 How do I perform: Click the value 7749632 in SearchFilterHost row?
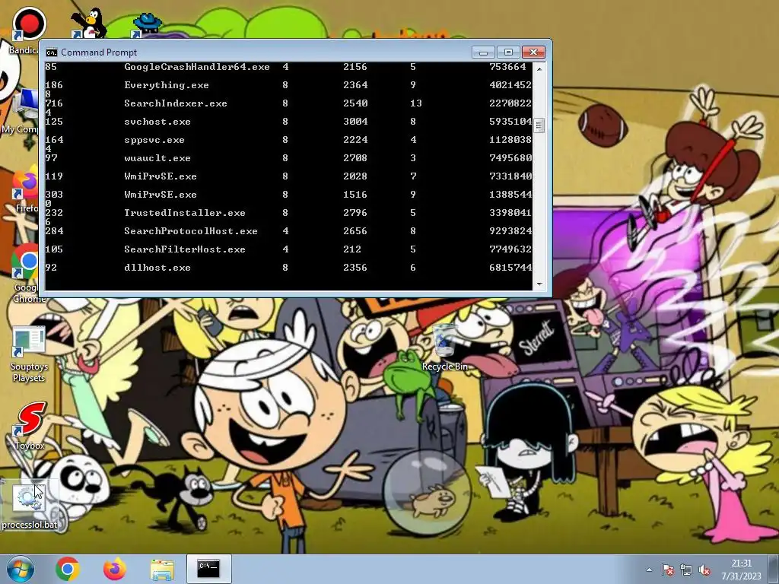tap(510, 249)
